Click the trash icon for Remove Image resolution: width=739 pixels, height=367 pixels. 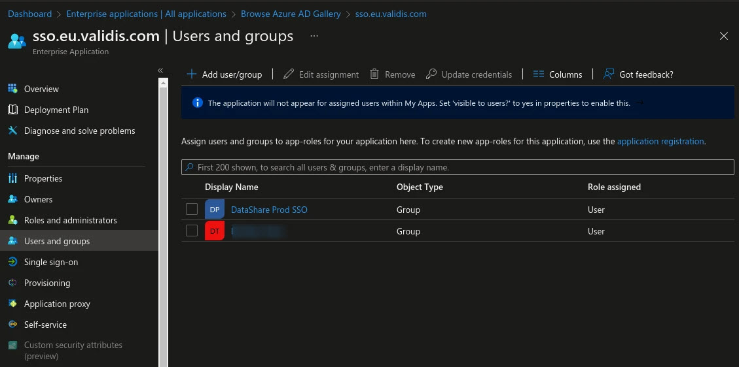374,74
